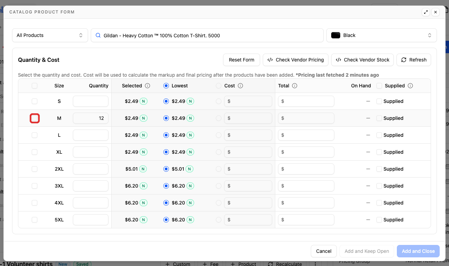Select the Cost radio for size 3XL
The width and height of the screenshot is (449, 266).
point(219,186)
